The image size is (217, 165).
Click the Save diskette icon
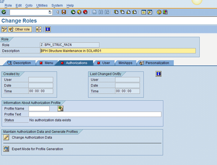tap(64, 12)
